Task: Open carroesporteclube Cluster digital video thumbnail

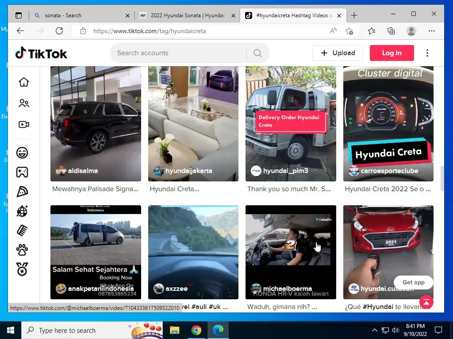Action: pyautogui.click(x=388, y=124)
